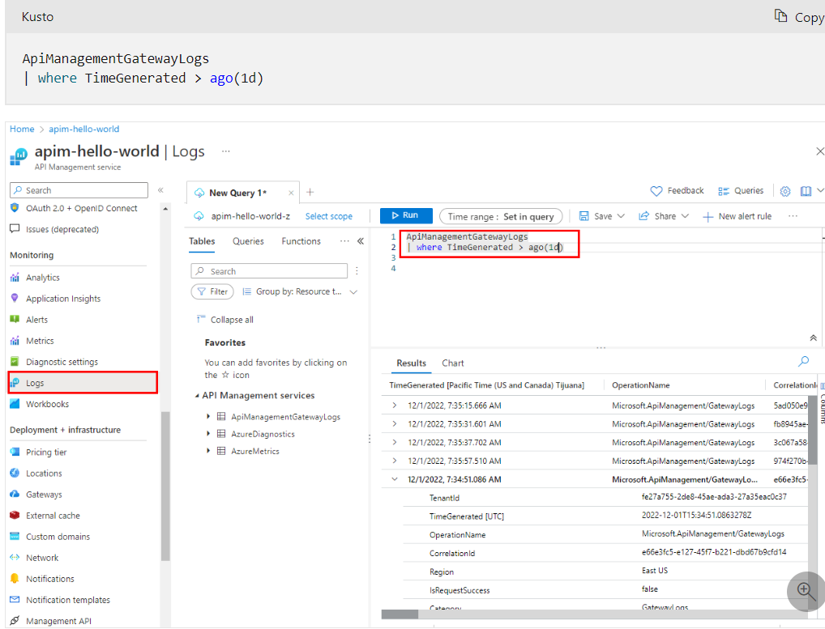Send Feedback from the toolbar
Viewport: 825px width, 629px height.
[x=678, y=191]
